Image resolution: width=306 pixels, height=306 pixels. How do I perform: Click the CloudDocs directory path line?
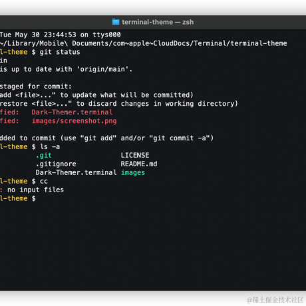144,43
